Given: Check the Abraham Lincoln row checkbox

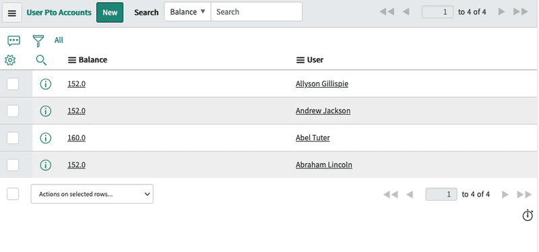Looking at the screenshot, I should (13, 165).
